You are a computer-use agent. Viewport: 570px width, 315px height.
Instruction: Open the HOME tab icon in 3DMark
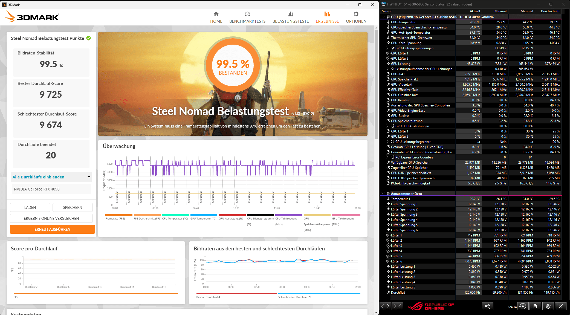point(216,14)
